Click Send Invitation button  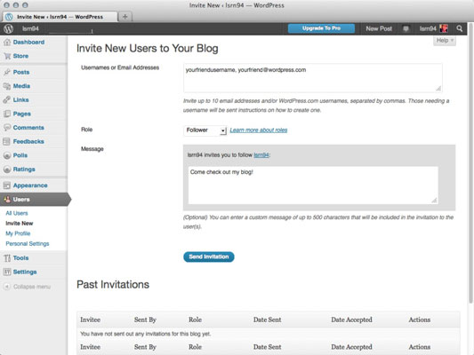[x=209, y=256]
